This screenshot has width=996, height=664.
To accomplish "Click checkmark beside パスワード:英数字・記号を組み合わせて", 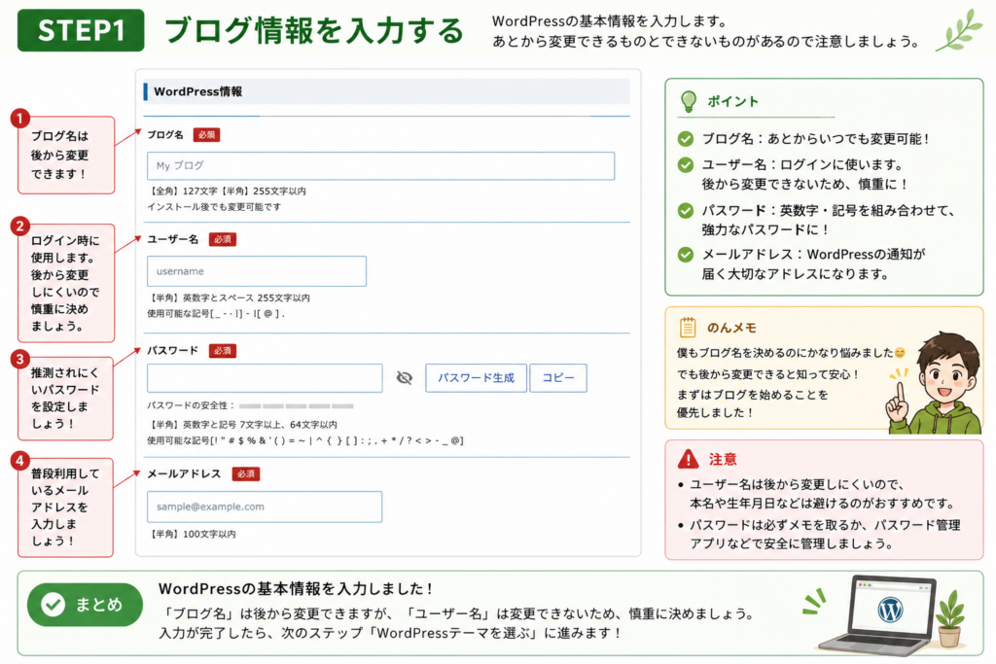I will point(686,211).
